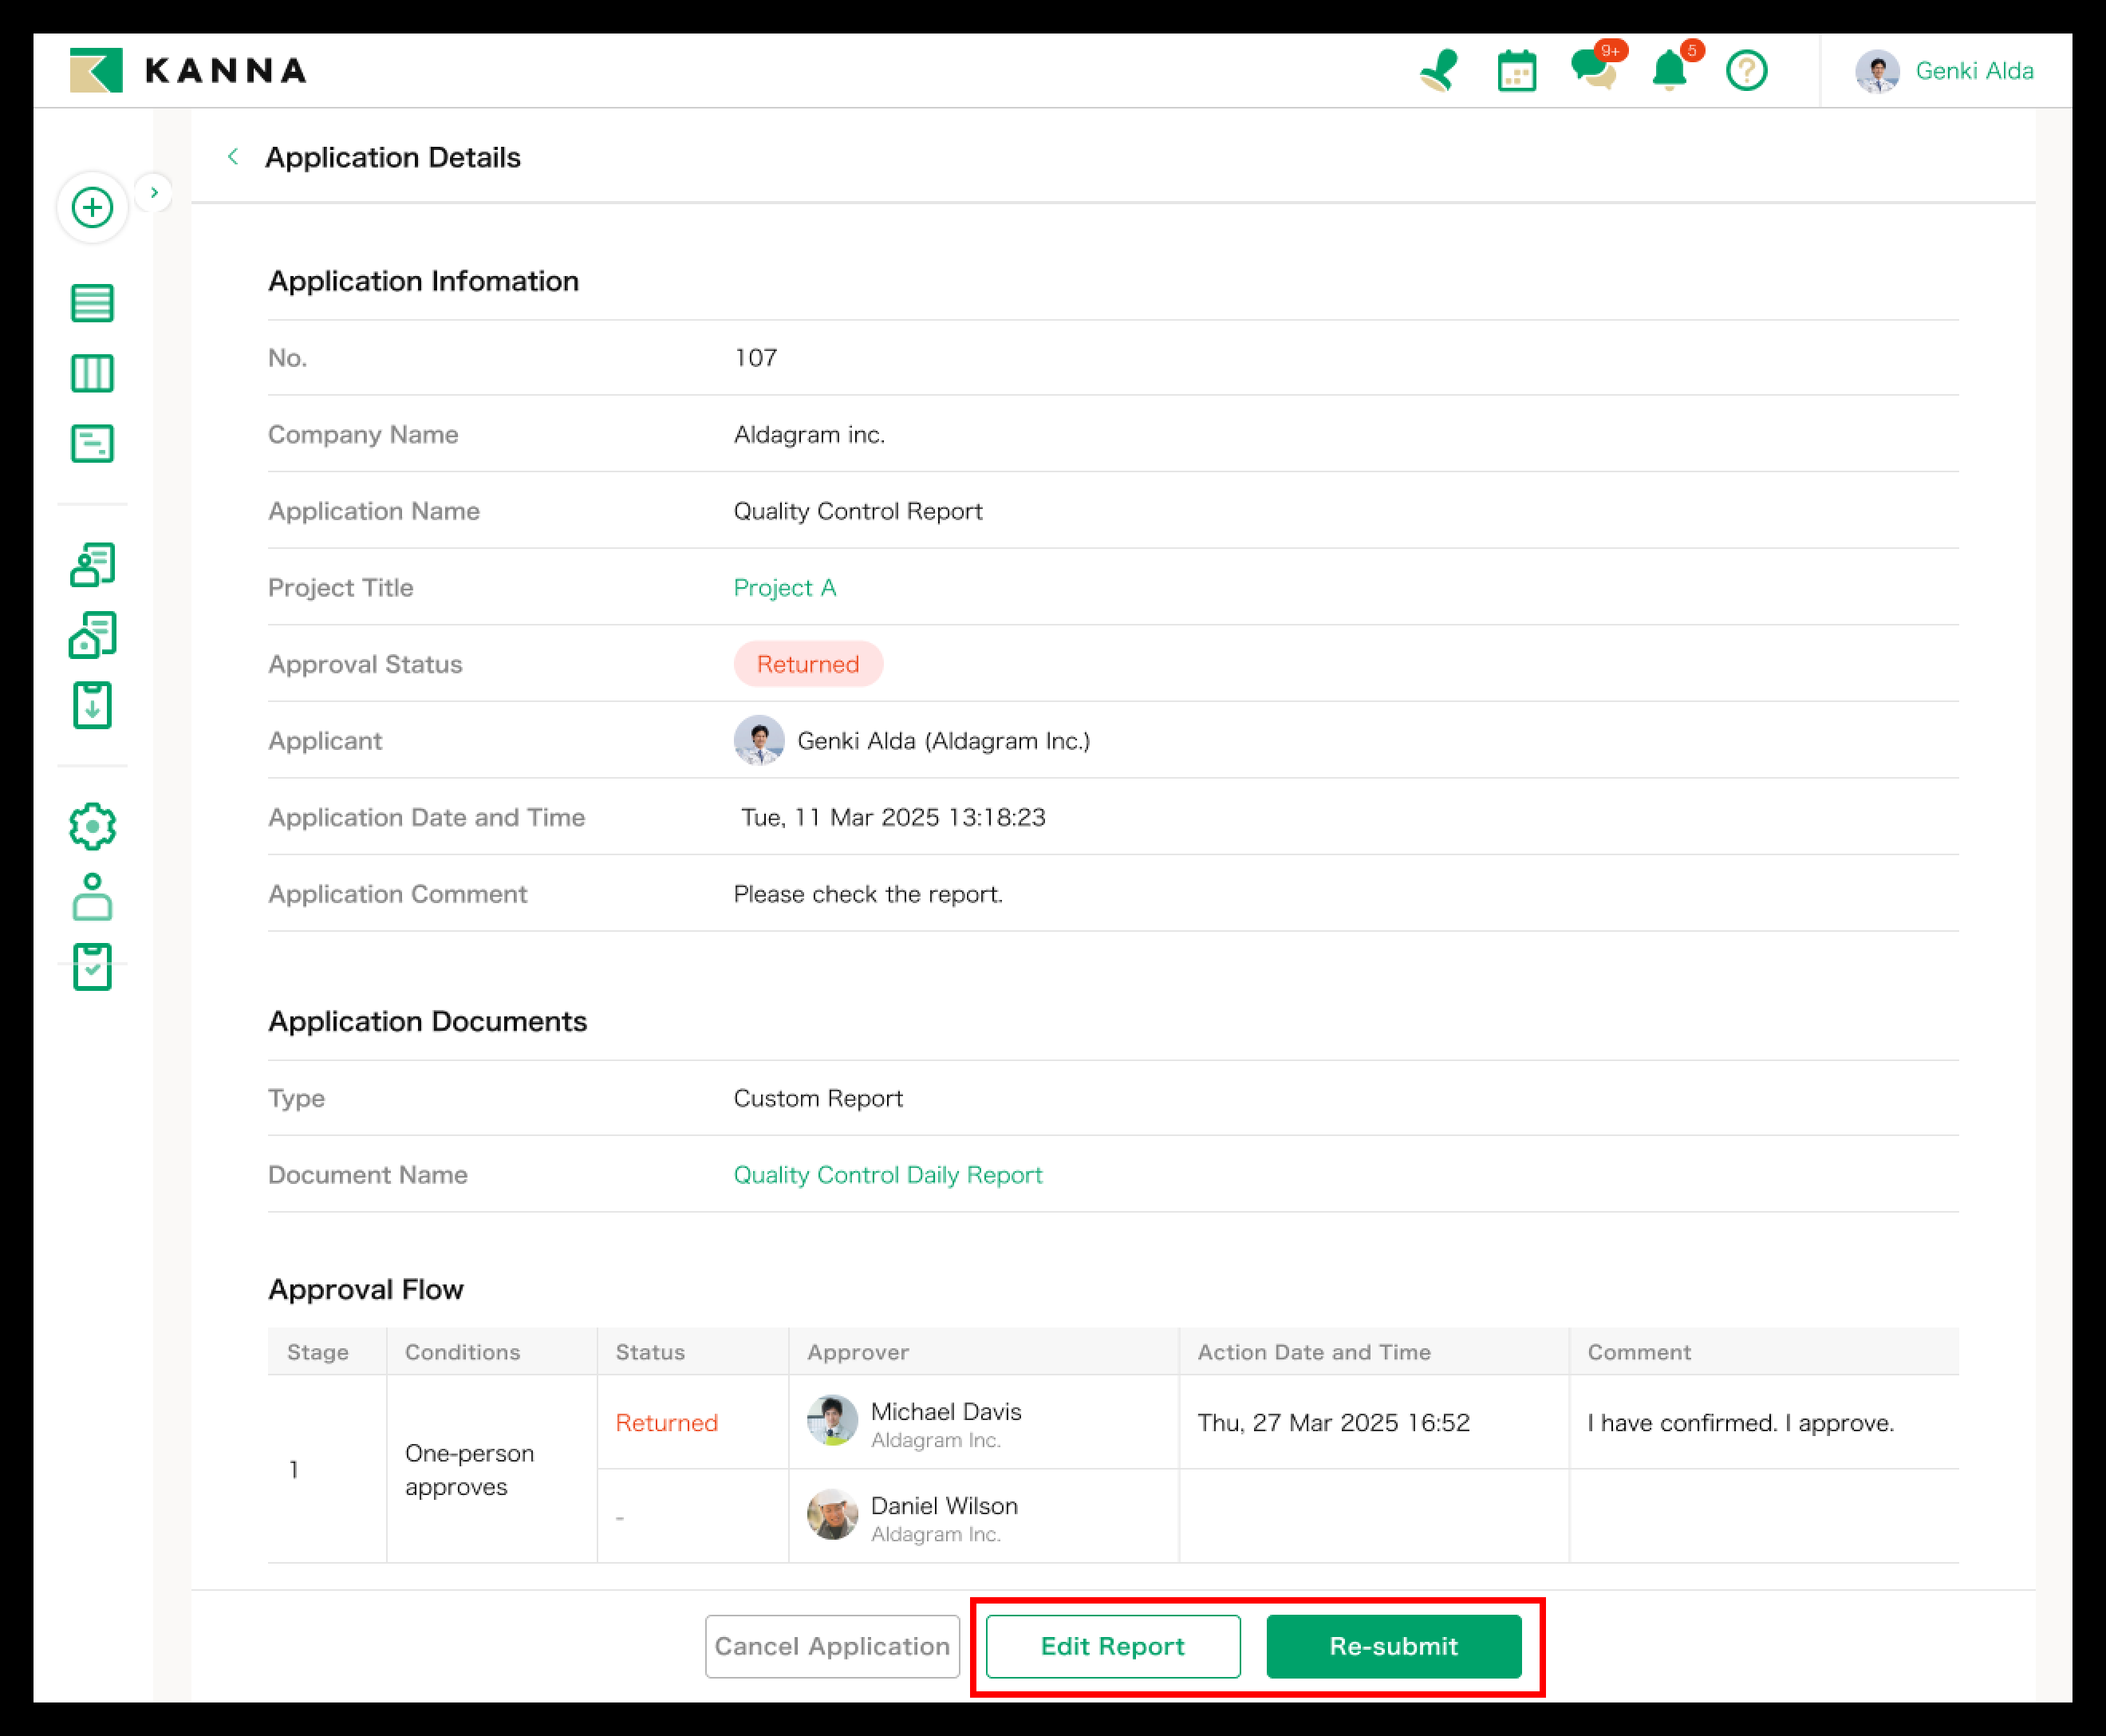Open the Project A link
Image resolution: width=2106 pixels, height=1736 pixels.
click(784, 588)
